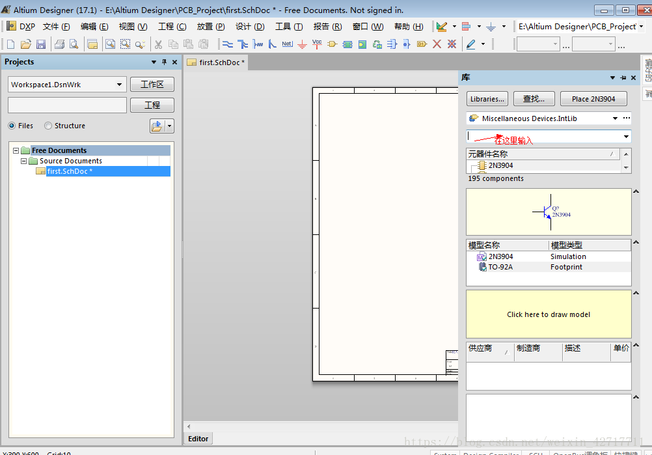Open the 设计 (D) menu
Image resolution: width=652 pixels, height=455 pixels.
coord(250,27)
